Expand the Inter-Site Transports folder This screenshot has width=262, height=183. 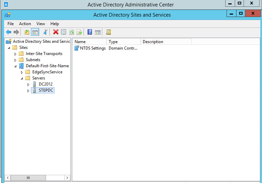click(15, 54)
